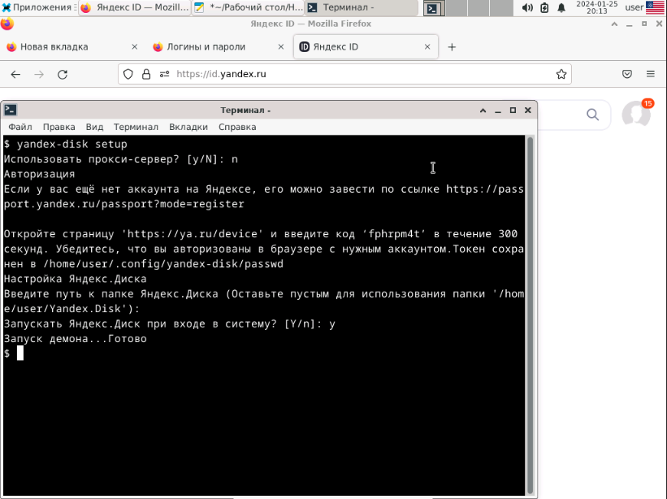Click the terminal vertical scrollbar
This screenshot has width=667, height=499.
point(530,315)
